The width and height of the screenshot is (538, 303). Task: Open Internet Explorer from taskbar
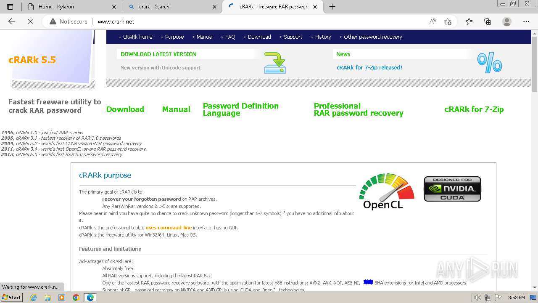click(x=34, y=298)
